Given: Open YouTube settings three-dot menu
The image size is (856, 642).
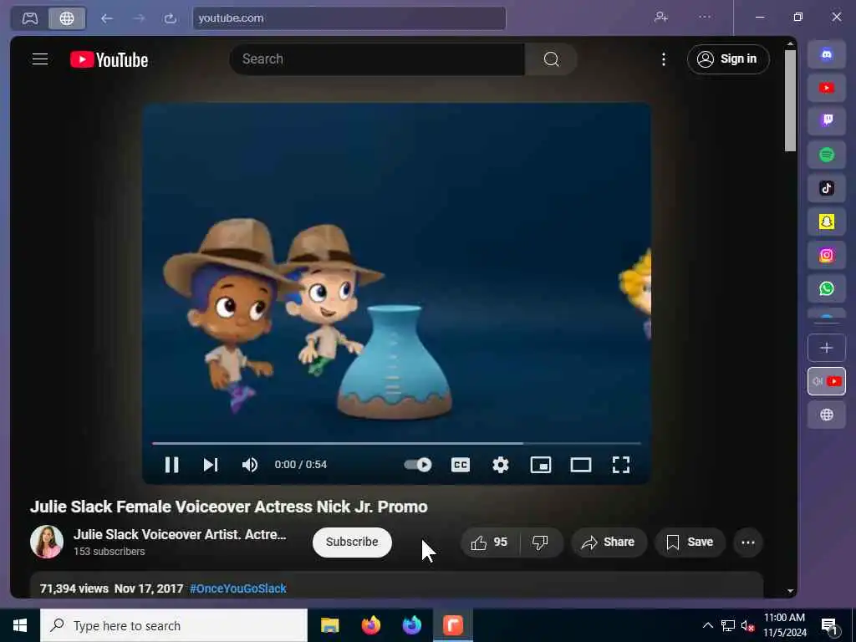Looking at the screenshot, I should pos(663,59).
